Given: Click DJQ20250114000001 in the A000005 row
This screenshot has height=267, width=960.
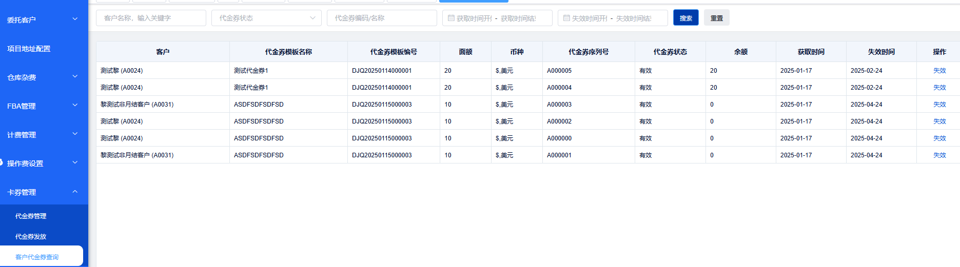Looking at the screenshot, I should pyautogui.click(x=382, y=71).
